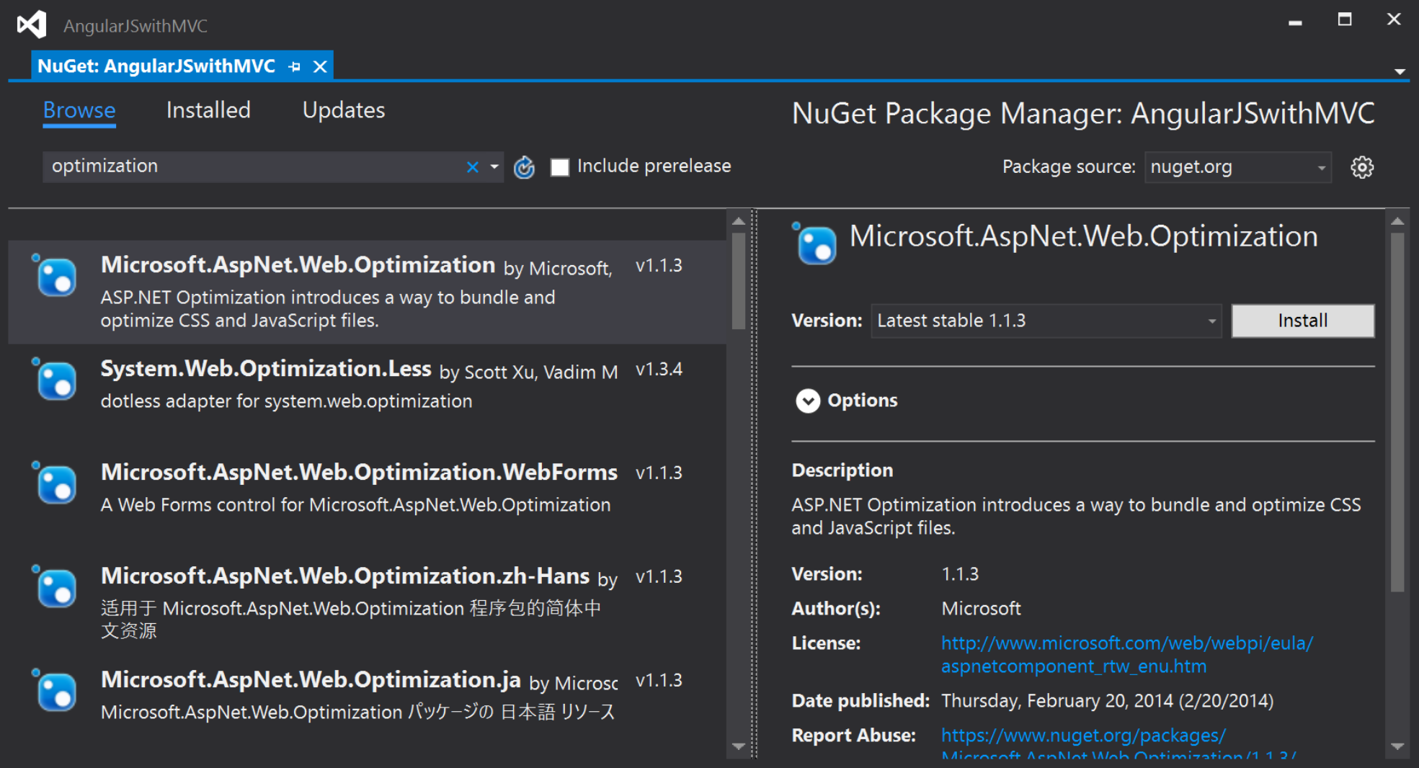Screen dimensions: 1419x768
Task: Click Microsoft.AspNet.Web.Optimization.WebForms package icon
Action: click(55, 483)
